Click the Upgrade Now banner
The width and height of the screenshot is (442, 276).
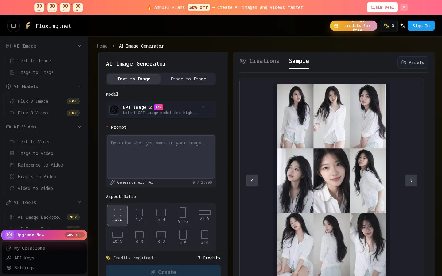[x=44, y=235]
